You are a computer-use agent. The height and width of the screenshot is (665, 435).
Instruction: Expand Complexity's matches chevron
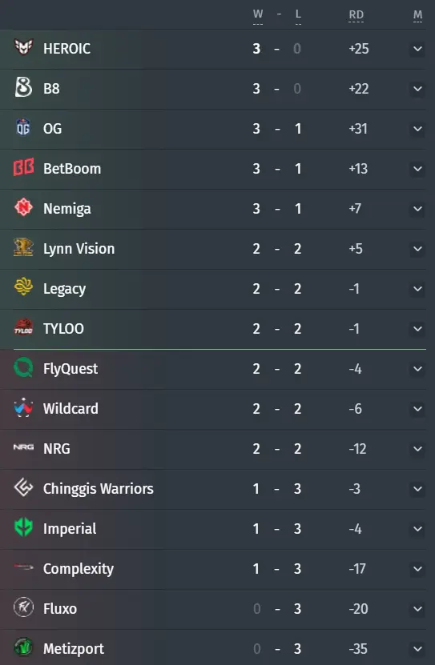(x=417, y=569)
